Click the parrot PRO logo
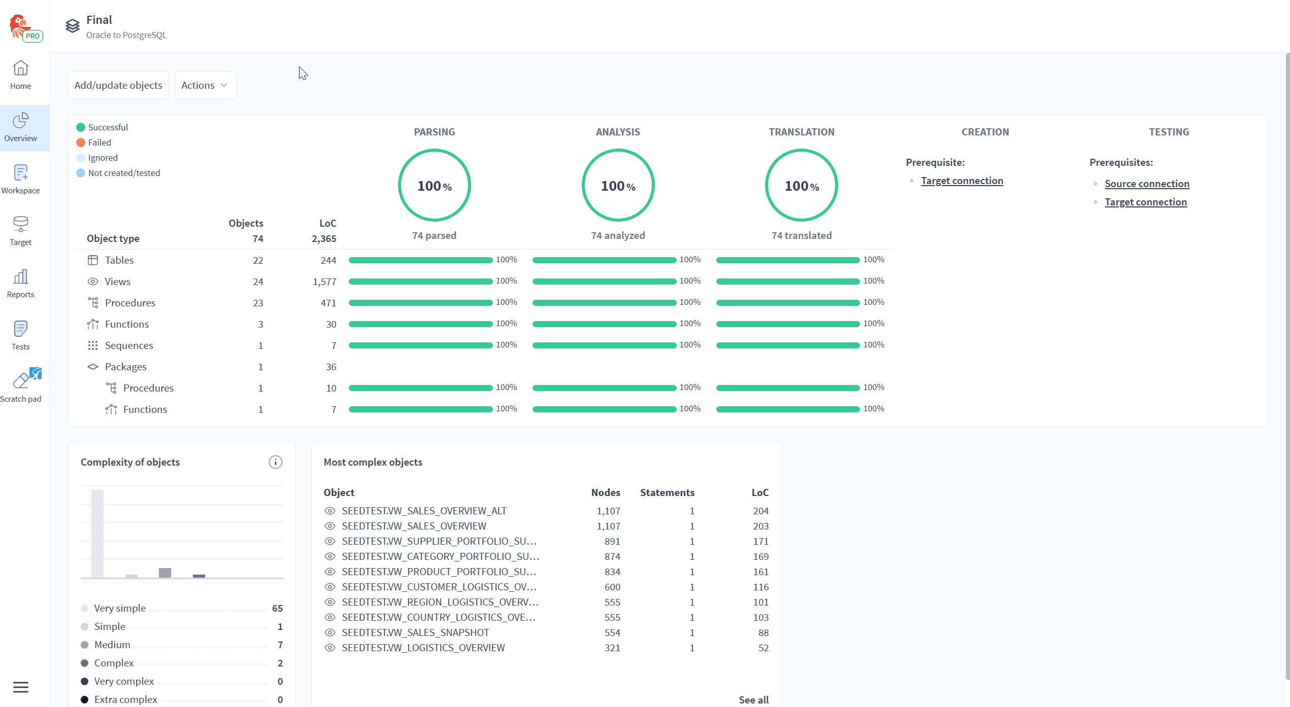1290x707 pixels. [x=25, y=27]
